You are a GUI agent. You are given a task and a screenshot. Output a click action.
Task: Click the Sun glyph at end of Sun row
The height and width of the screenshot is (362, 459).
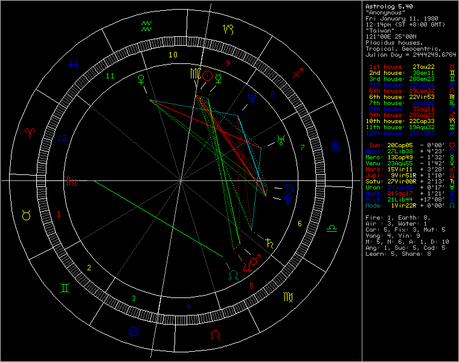pyautogui.click(x=452, y=145)
